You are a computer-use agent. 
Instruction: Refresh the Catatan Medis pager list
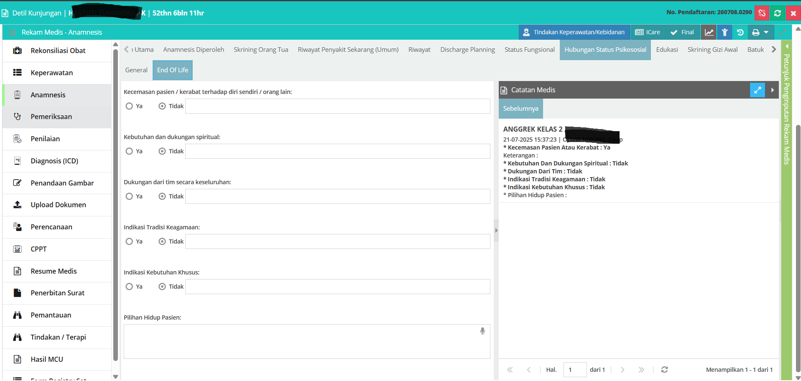664,370
